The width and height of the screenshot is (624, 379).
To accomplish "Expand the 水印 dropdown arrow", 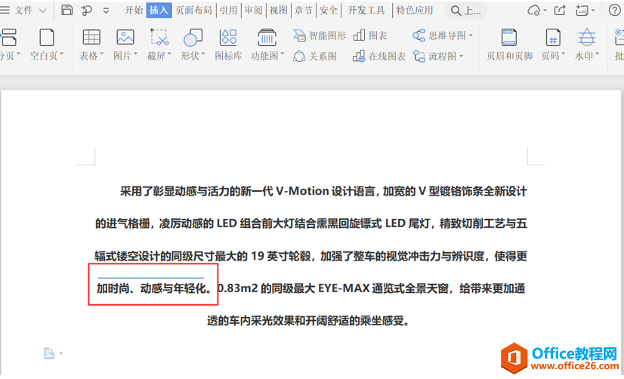I will tap(597, 54).
